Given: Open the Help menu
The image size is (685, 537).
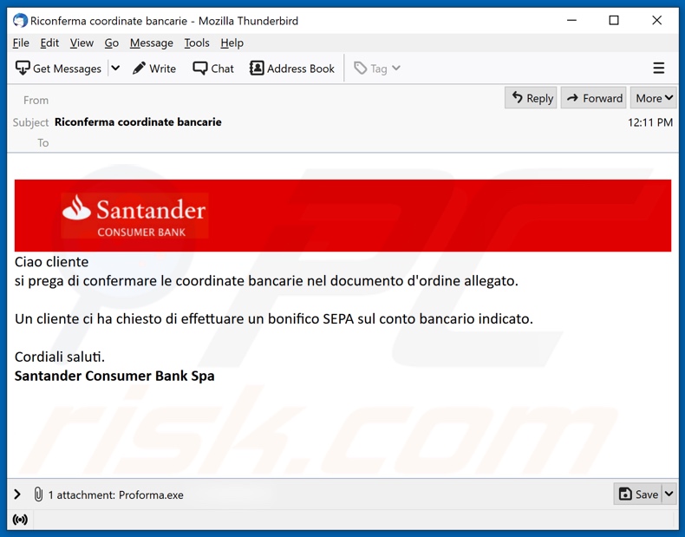Looking at the screenshot, I should click(232, 43).
